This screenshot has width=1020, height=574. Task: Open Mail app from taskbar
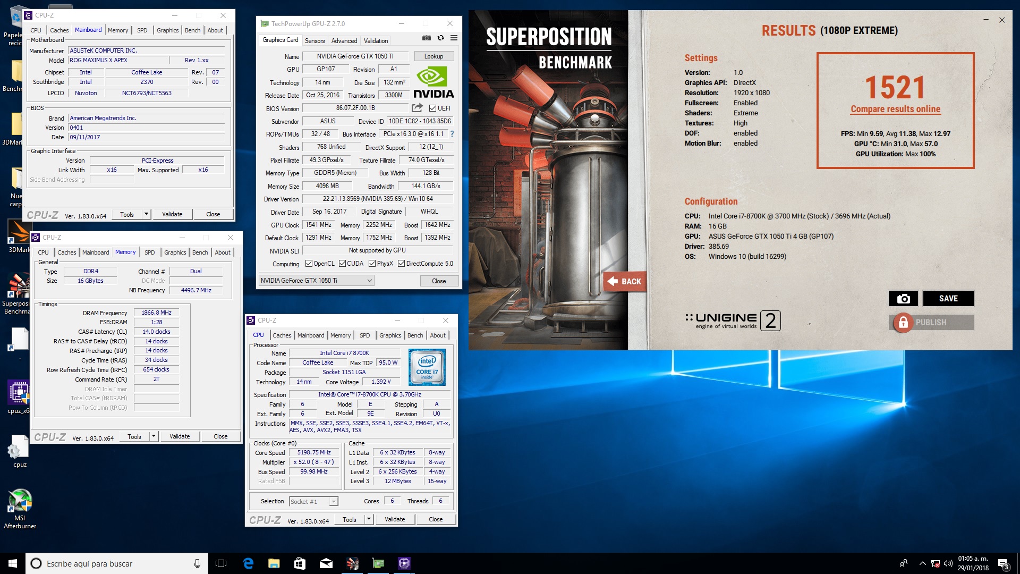[326, 563]
